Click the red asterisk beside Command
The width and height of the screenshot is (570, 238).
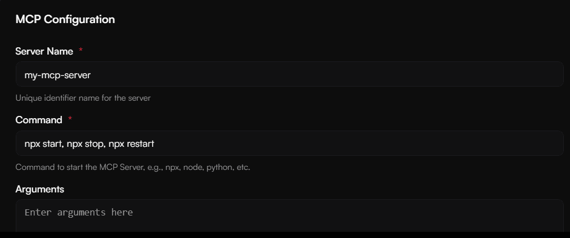(x=70, y=120)
